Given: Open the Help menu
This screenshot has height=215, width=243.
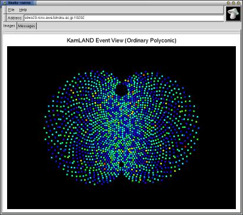Looking at the screenshot, I should pyautogui.click(x=23, y=10).
